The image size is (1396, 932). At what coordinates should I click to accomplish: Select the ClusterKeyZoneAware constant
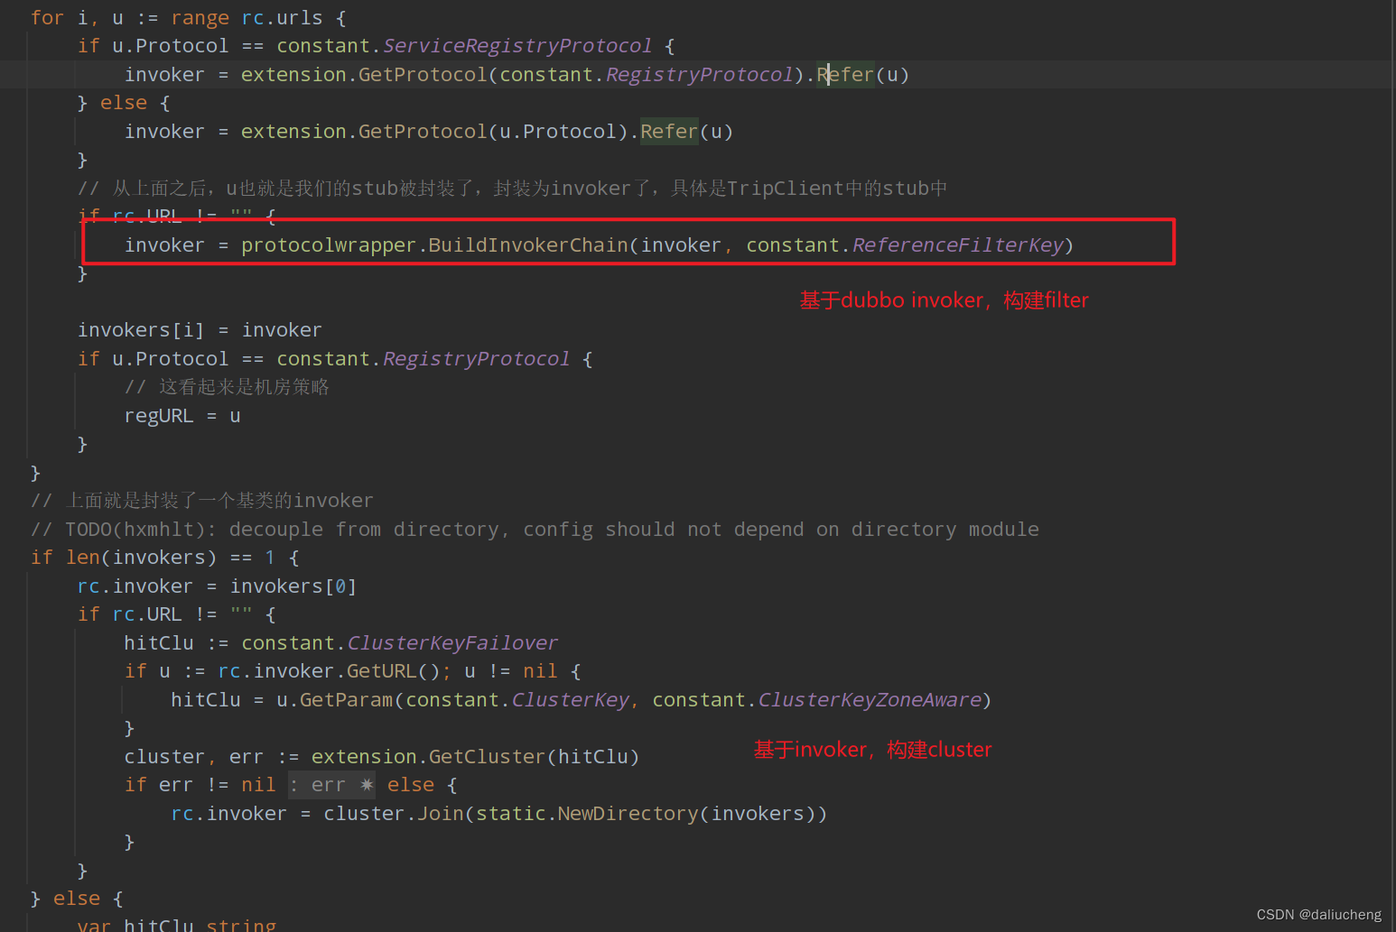(x=870, y=700)
